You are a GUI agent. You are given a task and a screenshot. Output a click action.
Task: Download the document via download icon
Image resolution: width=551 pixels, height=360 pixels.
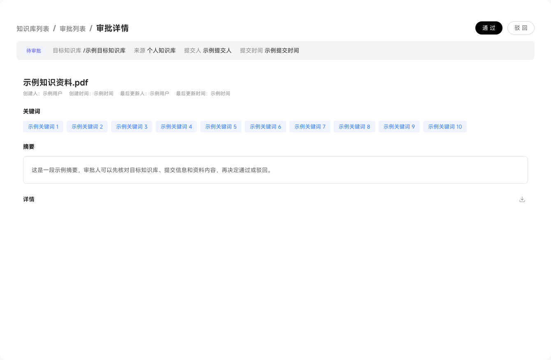522,199
